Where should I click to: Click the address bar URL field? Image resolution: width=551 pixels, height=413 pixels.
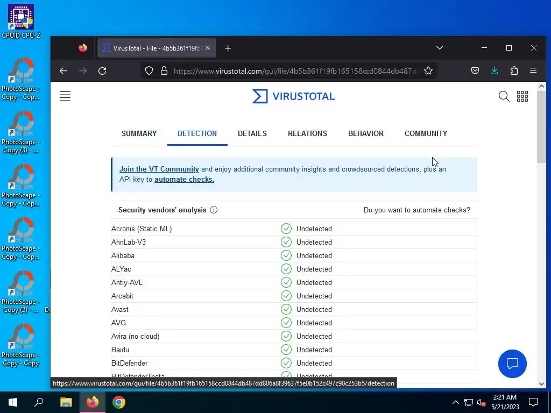(x=296, y=71)
